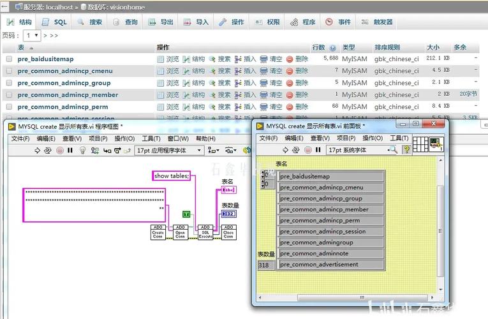Click step over icon in block diagram
Image resolution: width=488 pixels, height=319 pixels.
point(117,151)
